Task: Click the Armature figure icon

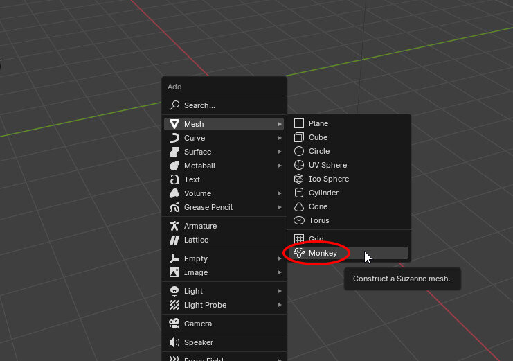Action: coord(174,226)
